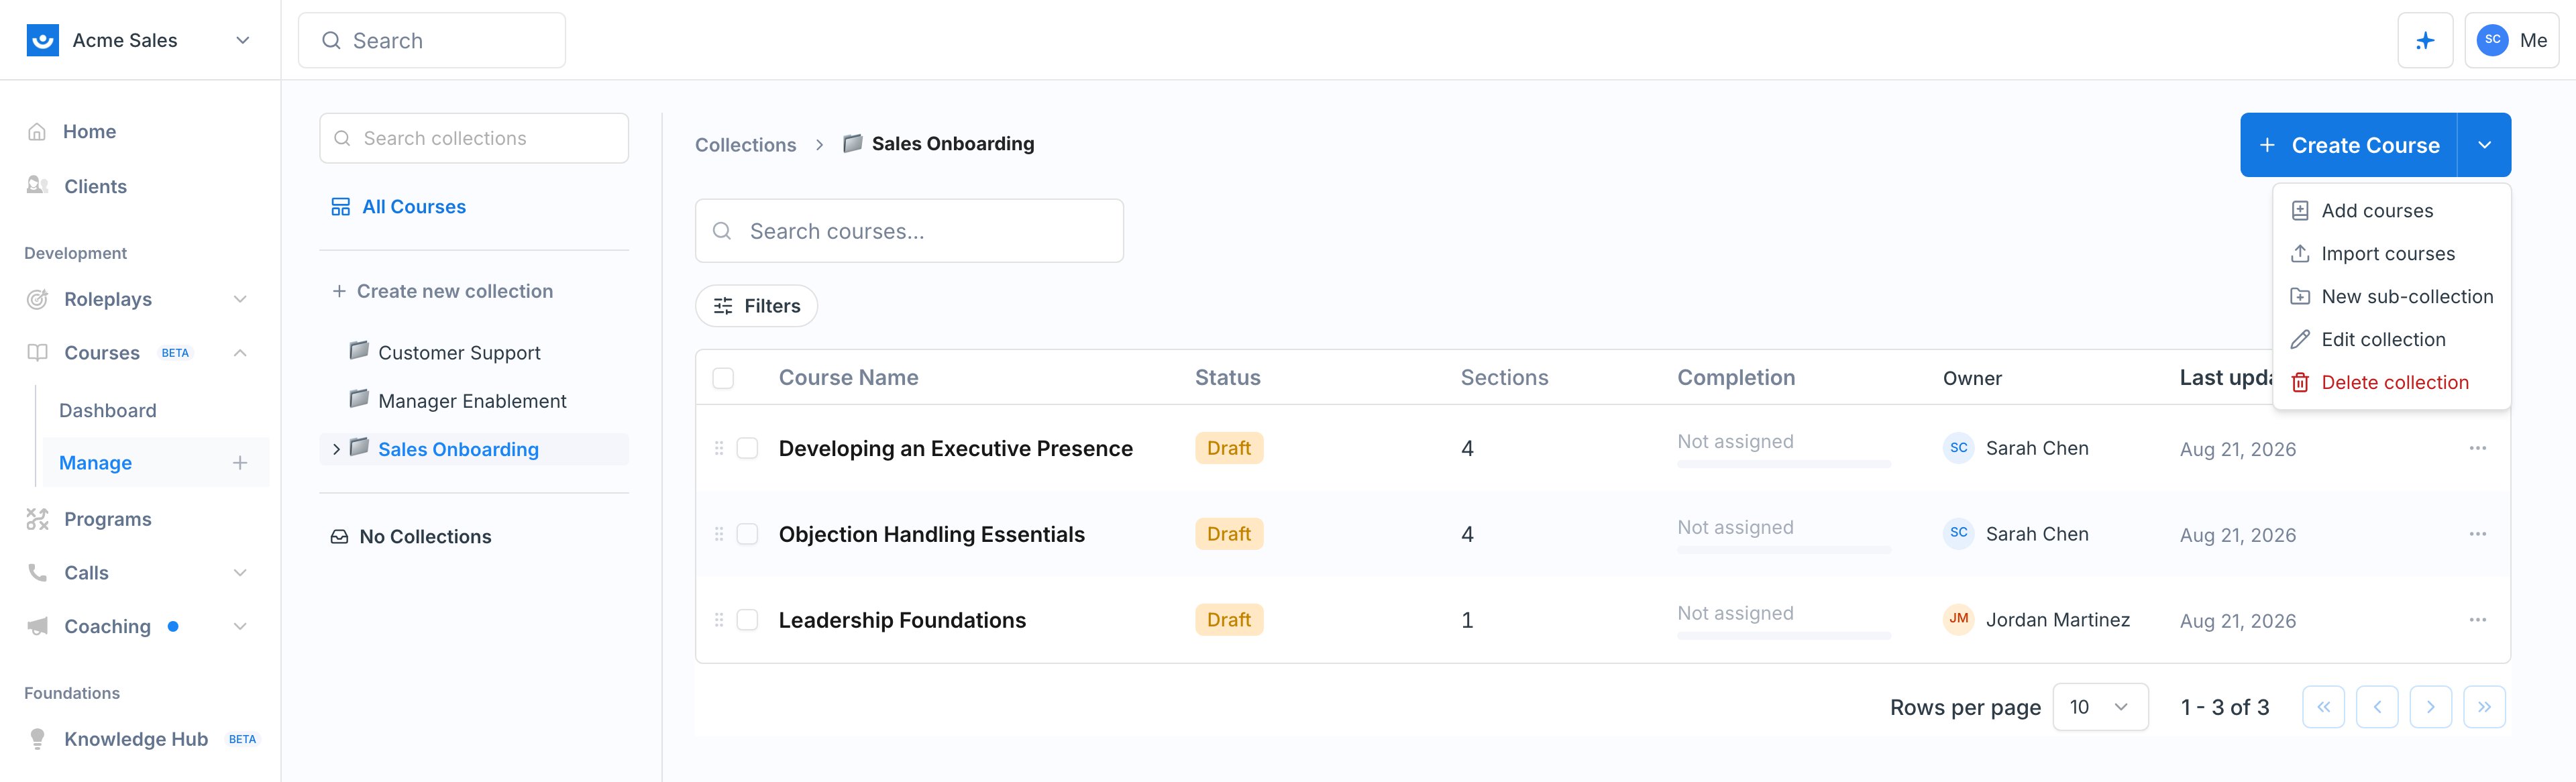2576x782 pixels.
Task: Click the AI sparkle assistant icon
Action: (x=2425, y=41)
